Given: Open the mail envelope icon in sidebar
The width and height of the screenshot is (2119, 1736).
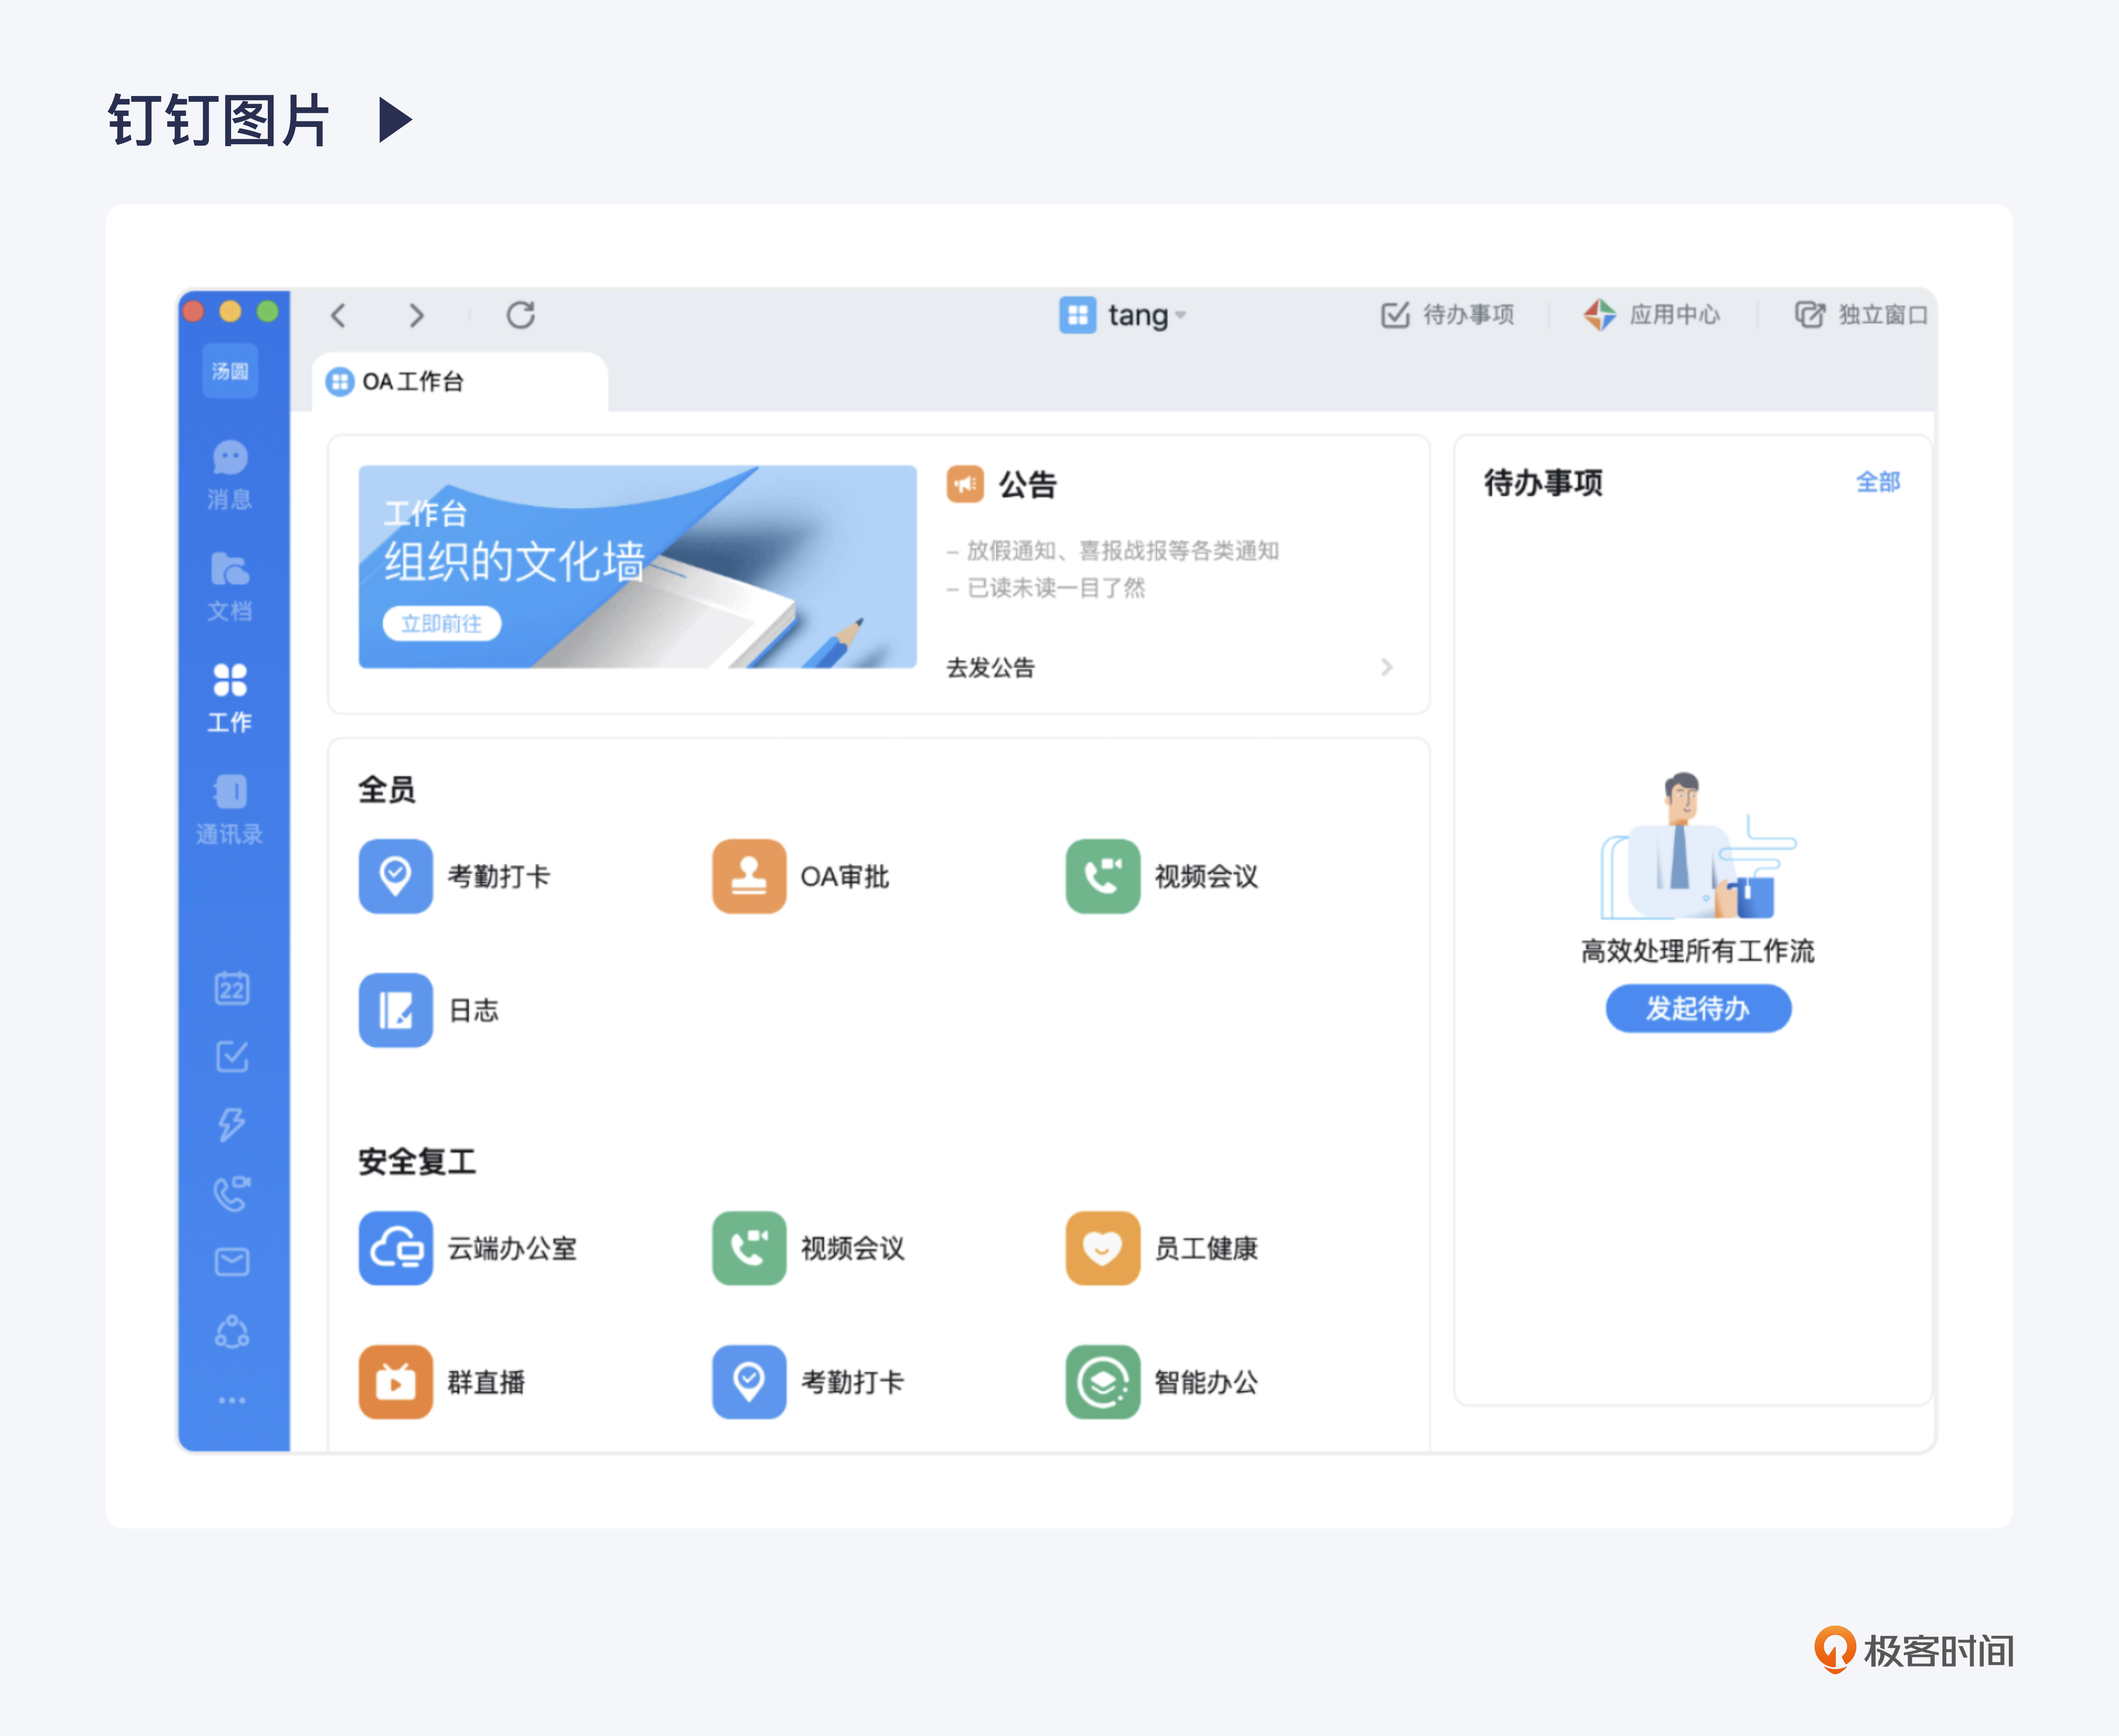Looking at the screenshot, I should [x=232, y=1262].
